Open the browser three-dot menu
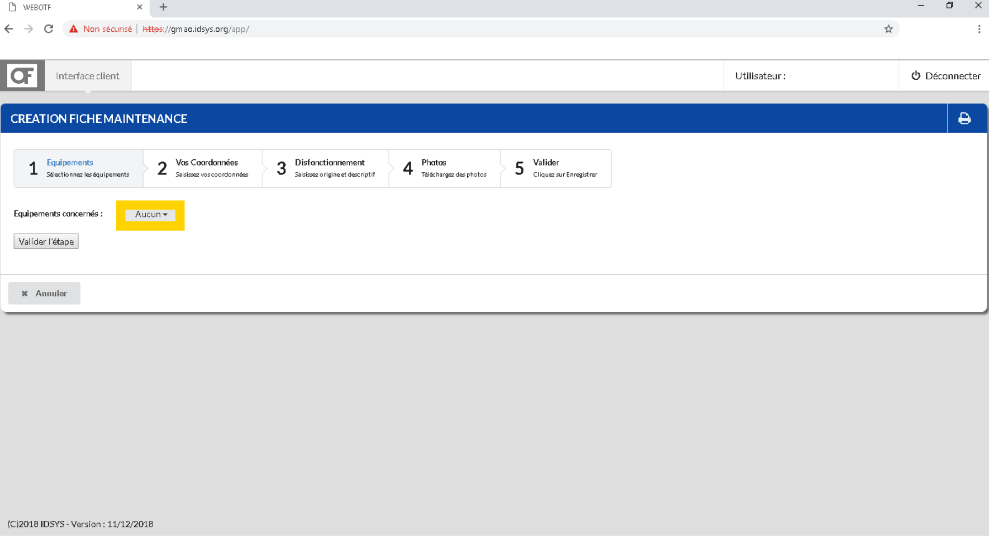Screen dimensions: 989x536 979,29
